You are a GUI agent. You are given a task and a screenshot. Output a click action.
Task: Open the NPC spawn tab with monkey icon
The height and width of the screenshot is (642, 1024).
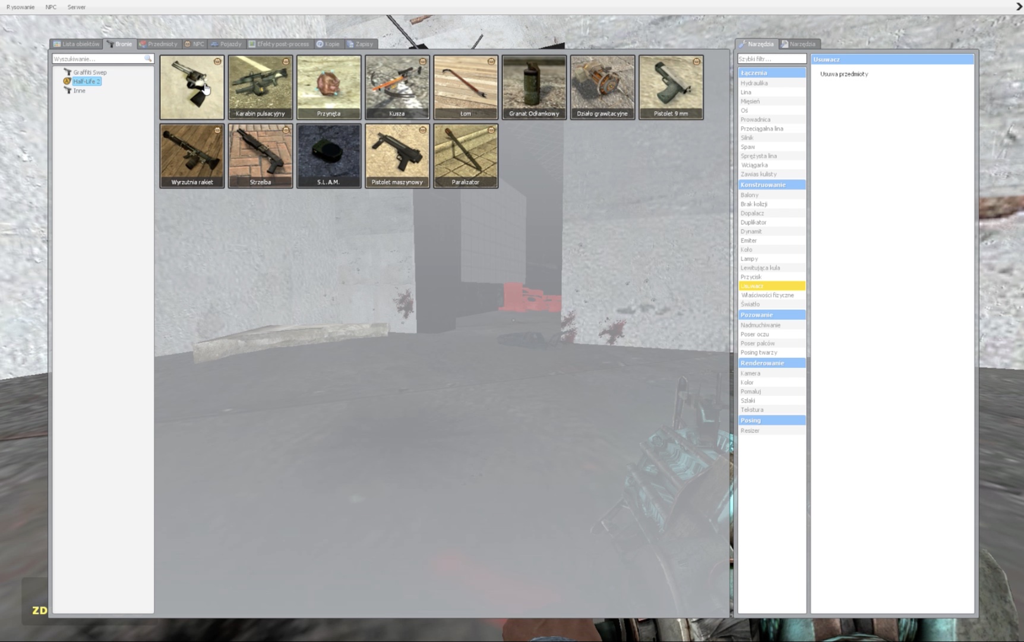194,44
